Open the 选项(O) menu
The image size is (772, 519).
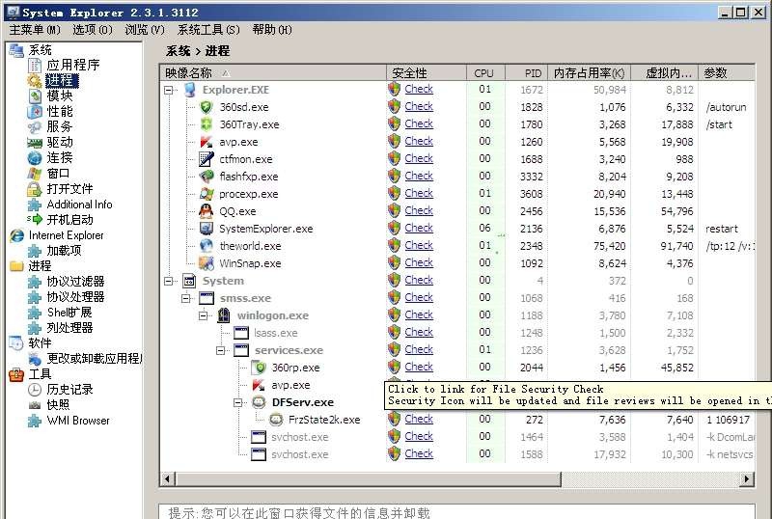pos(93,30)
